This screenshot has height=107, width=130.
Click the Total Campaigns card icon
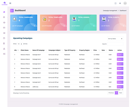[15, 19]
